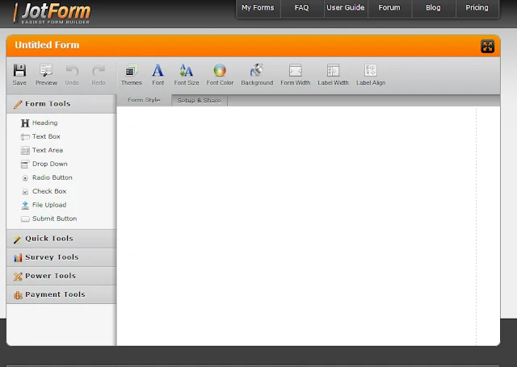
Task: Open the Label Width setting
Action: 333,71
